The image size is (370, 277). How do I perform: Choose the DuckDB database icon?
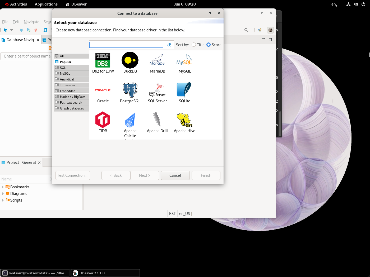coord(130,60)
